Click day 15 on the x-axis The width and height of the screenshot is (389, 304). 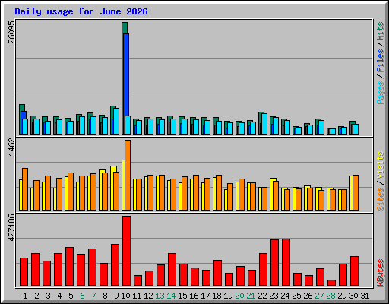(182, 296)
